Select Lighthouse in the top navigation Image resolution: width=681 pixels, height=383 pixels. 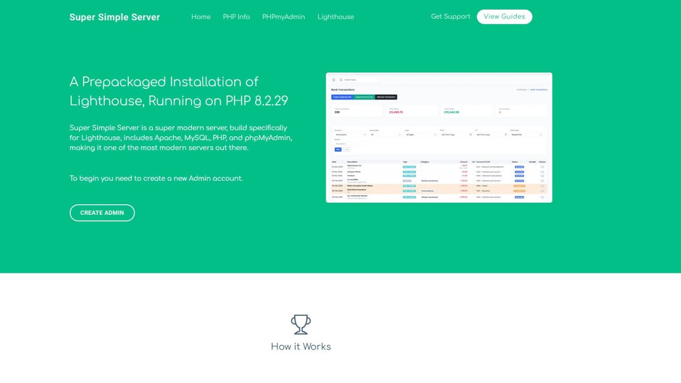coord(336,17)
